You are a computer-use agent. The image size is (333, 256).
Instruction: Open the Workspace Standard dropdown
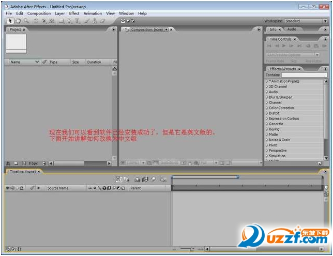click(306, 21)
